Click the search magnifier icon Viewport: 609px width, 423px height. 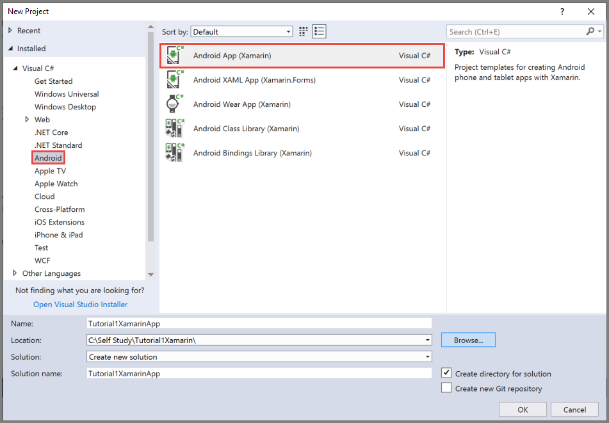tap(590, 31)
